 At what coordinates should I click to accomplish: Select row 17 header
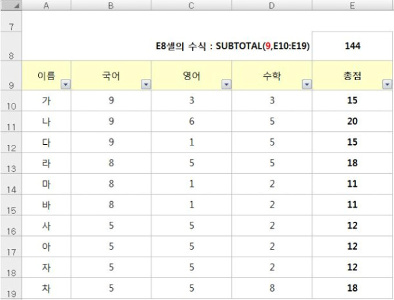(x=11, y=247)
